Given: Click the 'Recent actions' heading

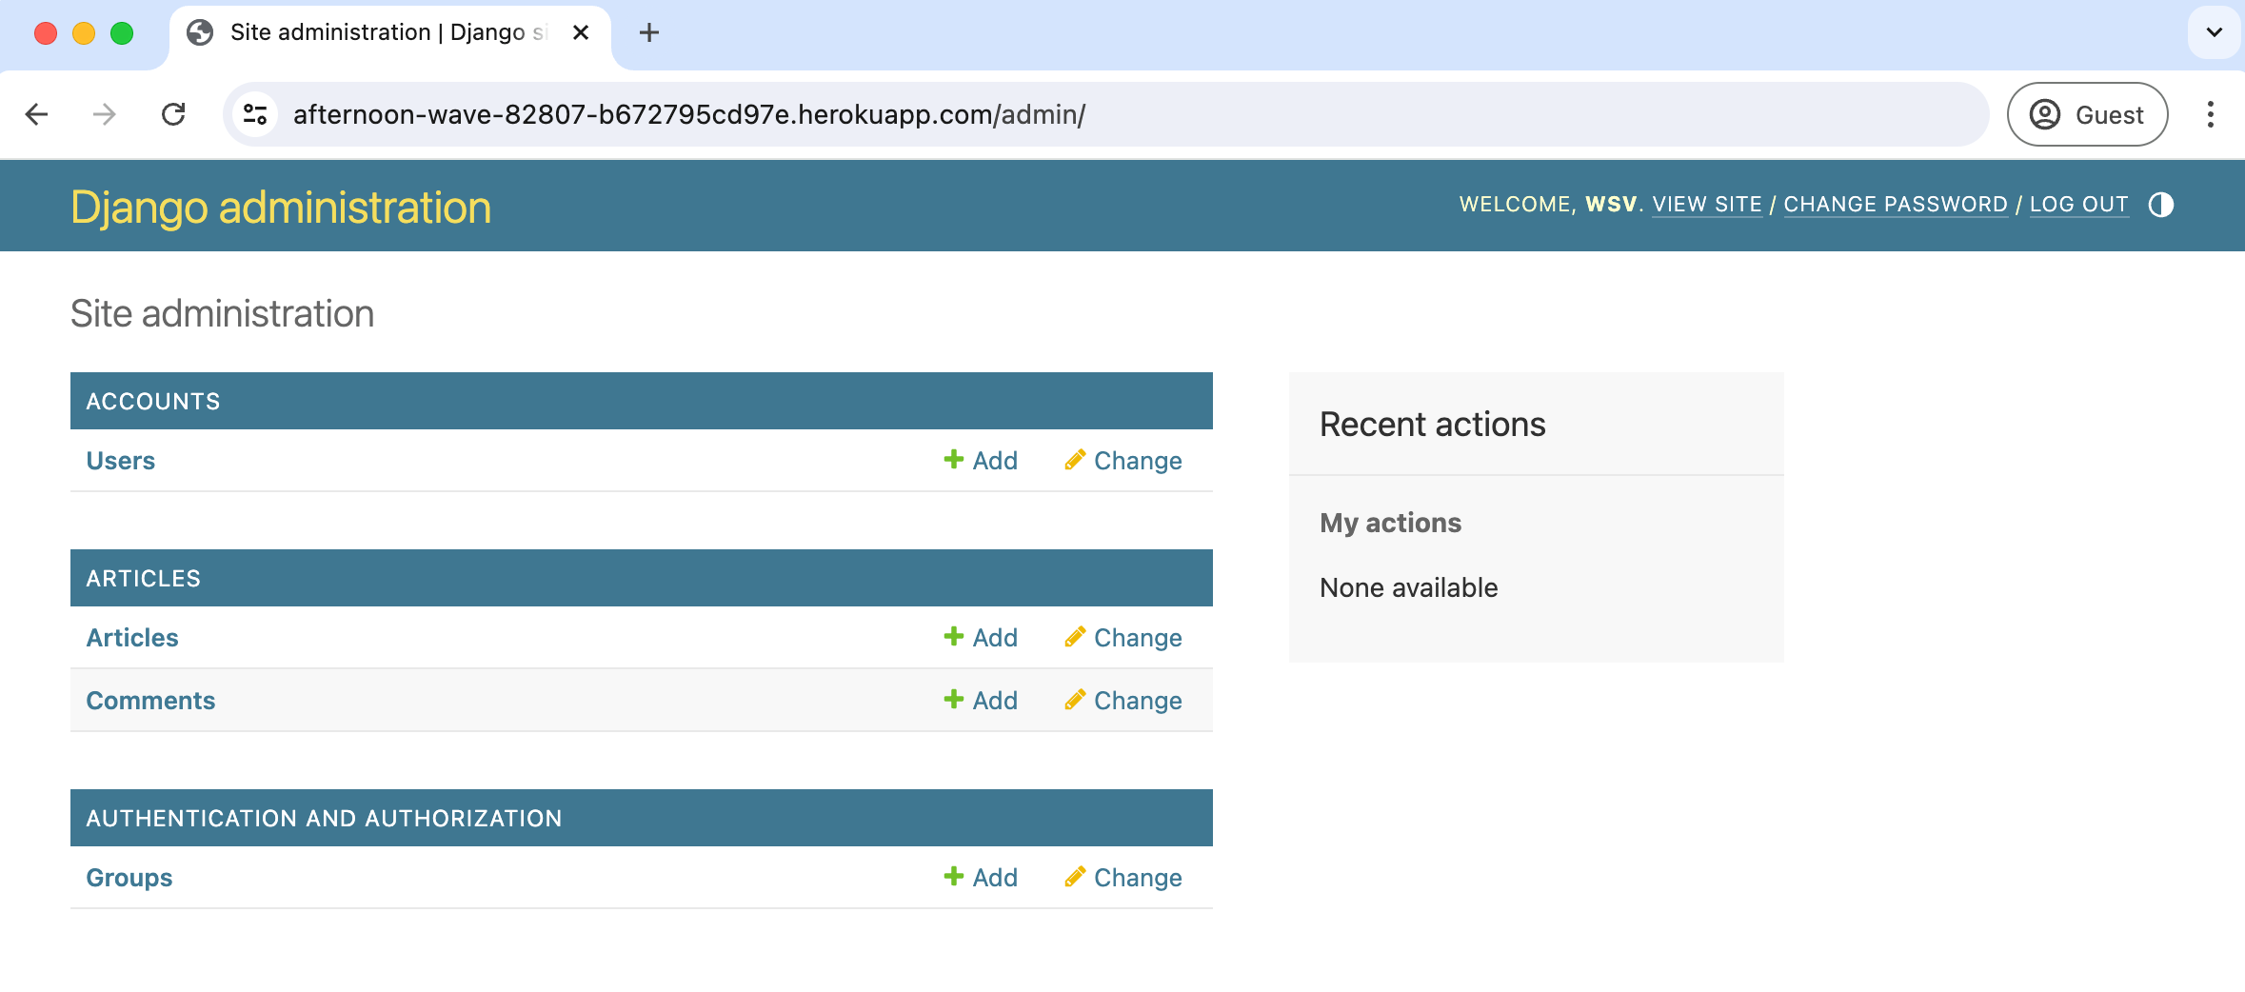Looking at the screenshot, I should pos(1432,425).
